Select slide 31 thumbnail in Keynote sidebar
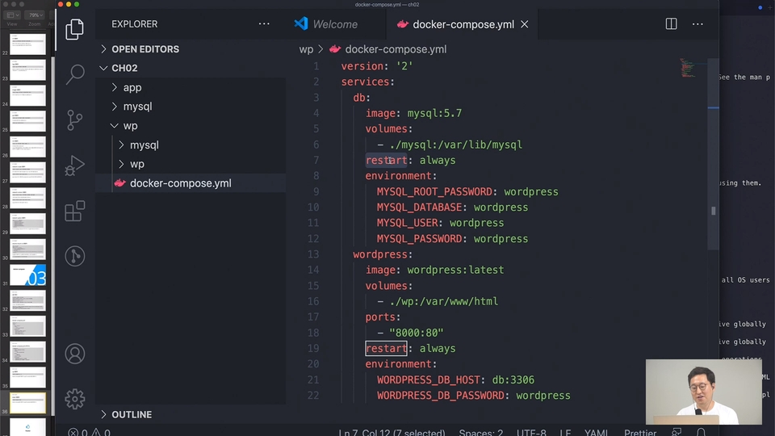This screenshot has height=436, width=775. pos(27,275)
